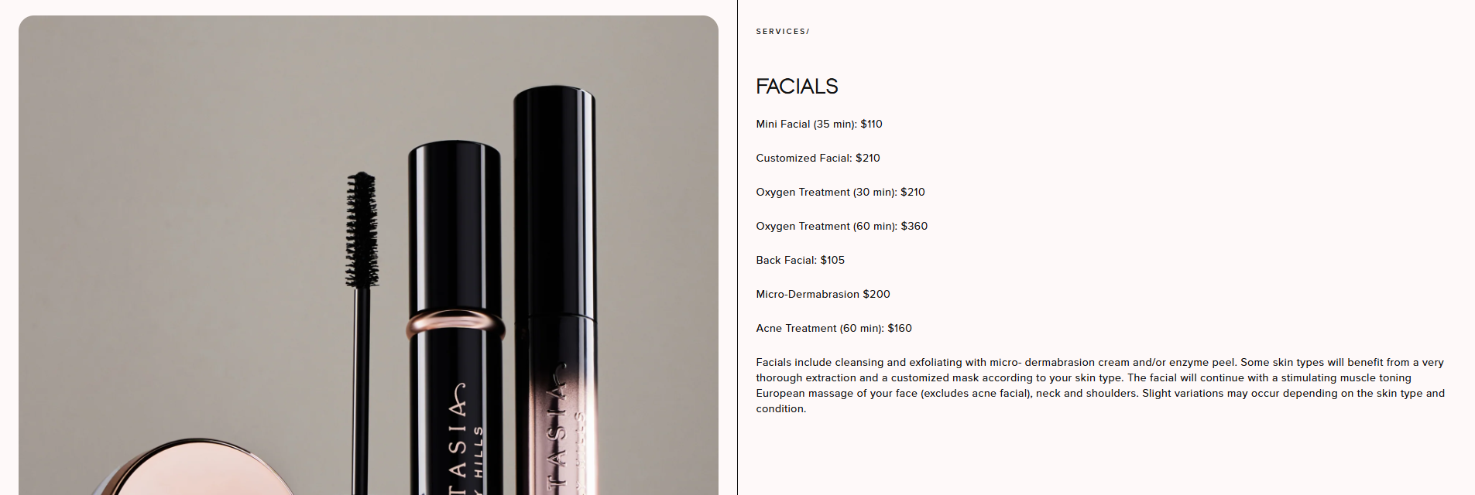Click the FACIALS heading

pyautogui.click(x=797, y=86)
